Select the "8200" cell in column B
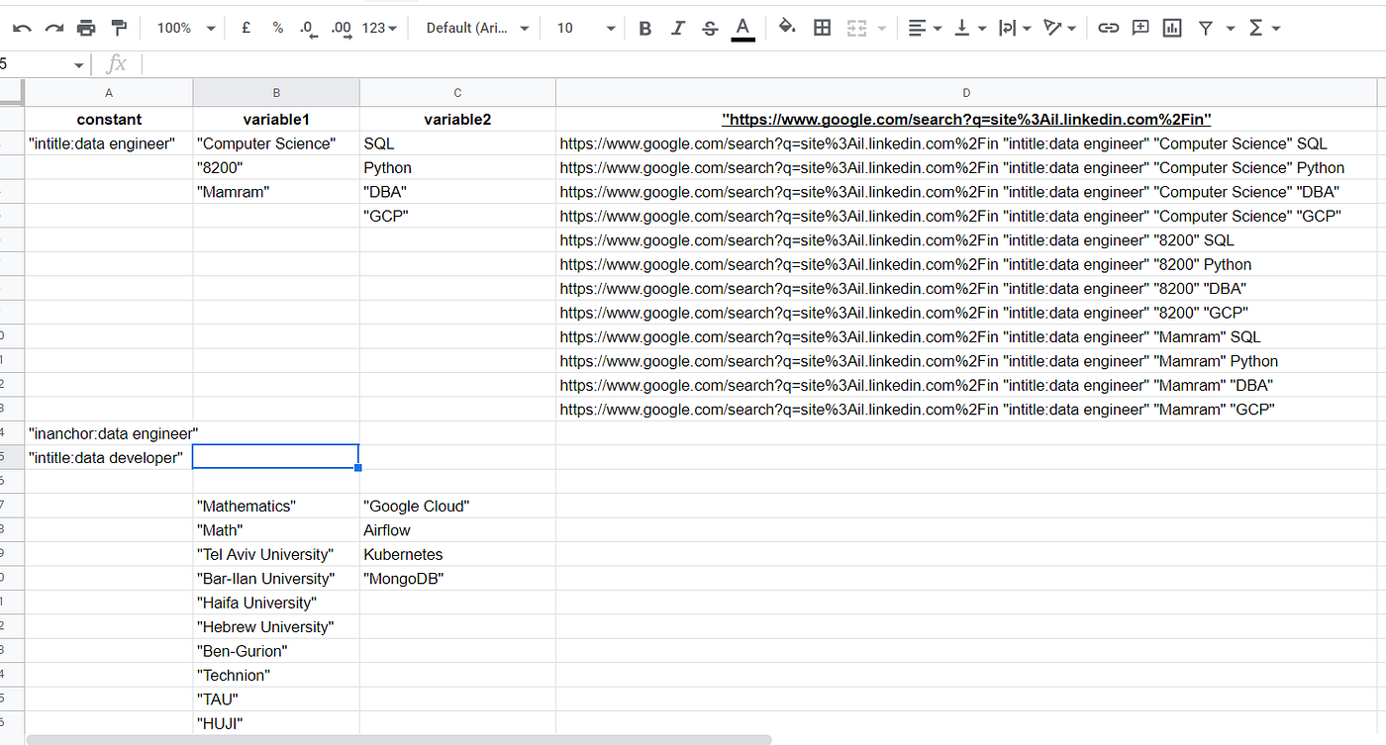1386x745 pixels. pyautogui.click(x=276, y=168)
